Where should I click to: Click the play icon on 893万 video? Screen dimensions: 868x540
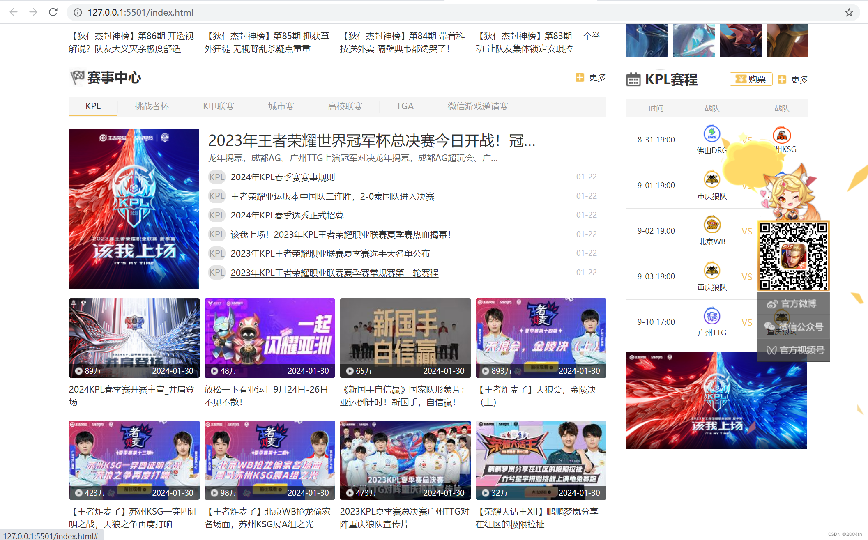(485, 371)
